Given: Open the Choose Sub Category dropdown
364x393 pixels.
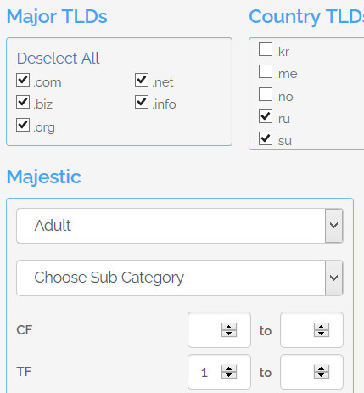Looking at the screenshot, I should point(180,278).
